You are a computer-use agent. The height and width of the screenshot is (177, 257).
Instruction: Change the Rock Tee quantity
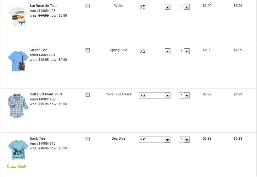(184, 140)
